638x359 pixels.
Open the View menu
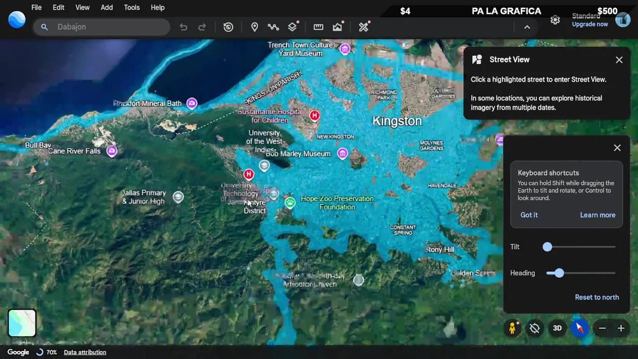coord(82,7)
